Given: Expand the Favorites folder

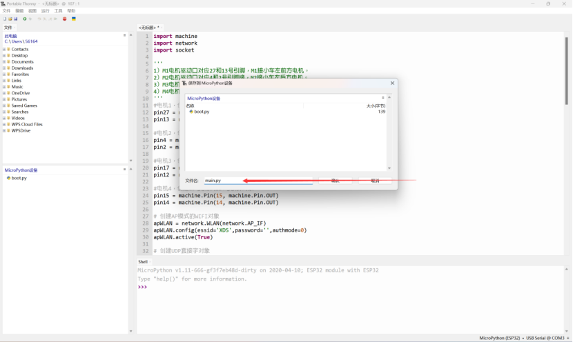Looking at the screenshot, I should 4,74.
